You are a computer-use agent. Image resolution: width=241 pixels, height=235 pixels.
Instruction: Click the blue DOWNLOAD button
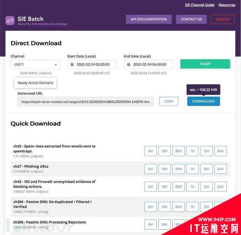204,101
